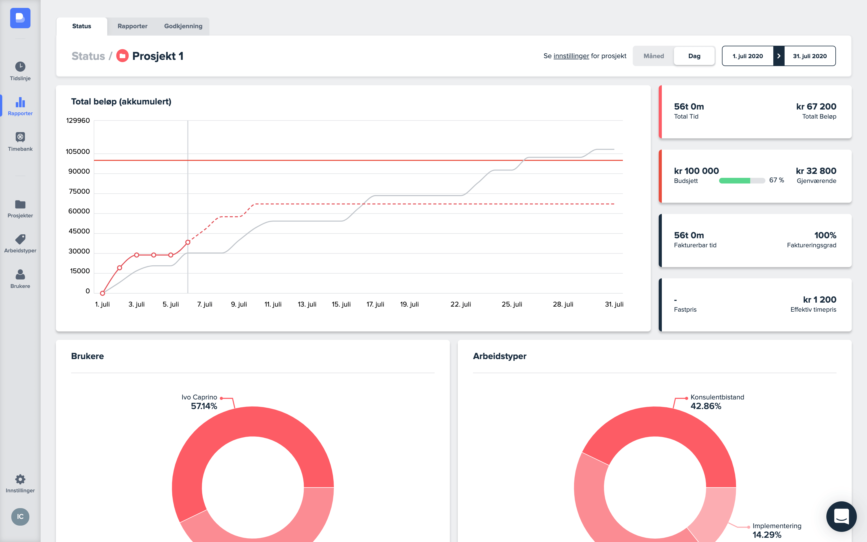Click the IC user avatar
The width and height of the screenshot is (867, 542).
tap(20, 517)
